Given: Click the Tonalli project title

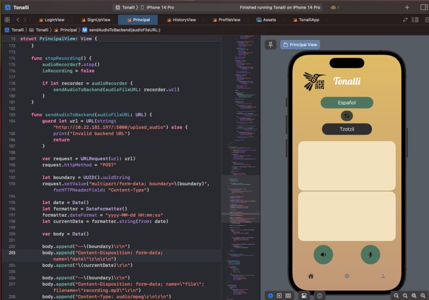Looking at the screenshot, I should (21, 7).
